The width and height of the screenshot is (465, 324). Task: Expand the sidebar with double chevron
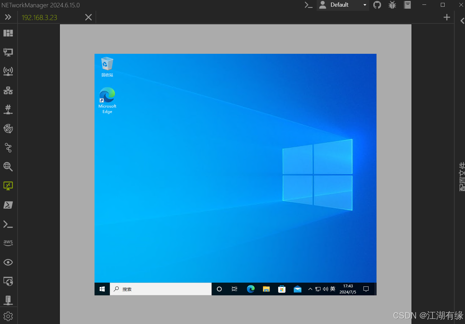[x=8, y=17]
